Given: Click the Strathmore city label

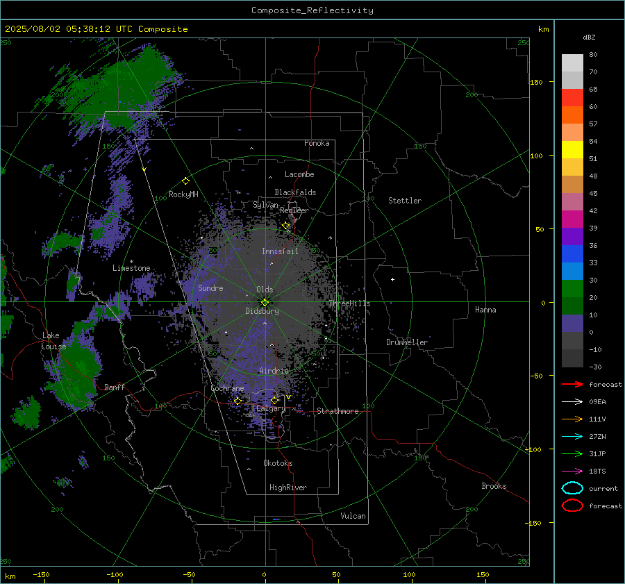Looking at the screenshot, I should point(337,411).
